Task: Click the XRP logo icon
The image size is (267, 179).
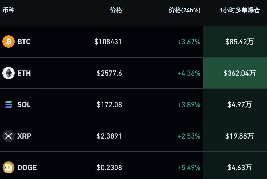Action: [x=9, y=136]
